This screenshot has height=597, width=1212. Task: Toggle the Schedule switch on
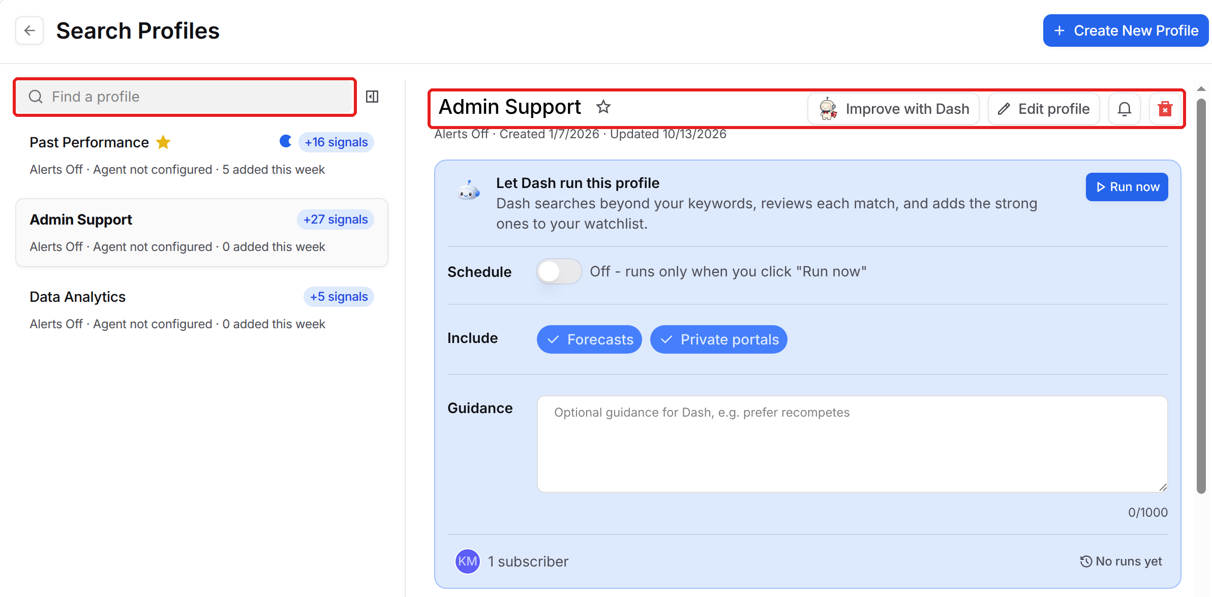point(559,271)
